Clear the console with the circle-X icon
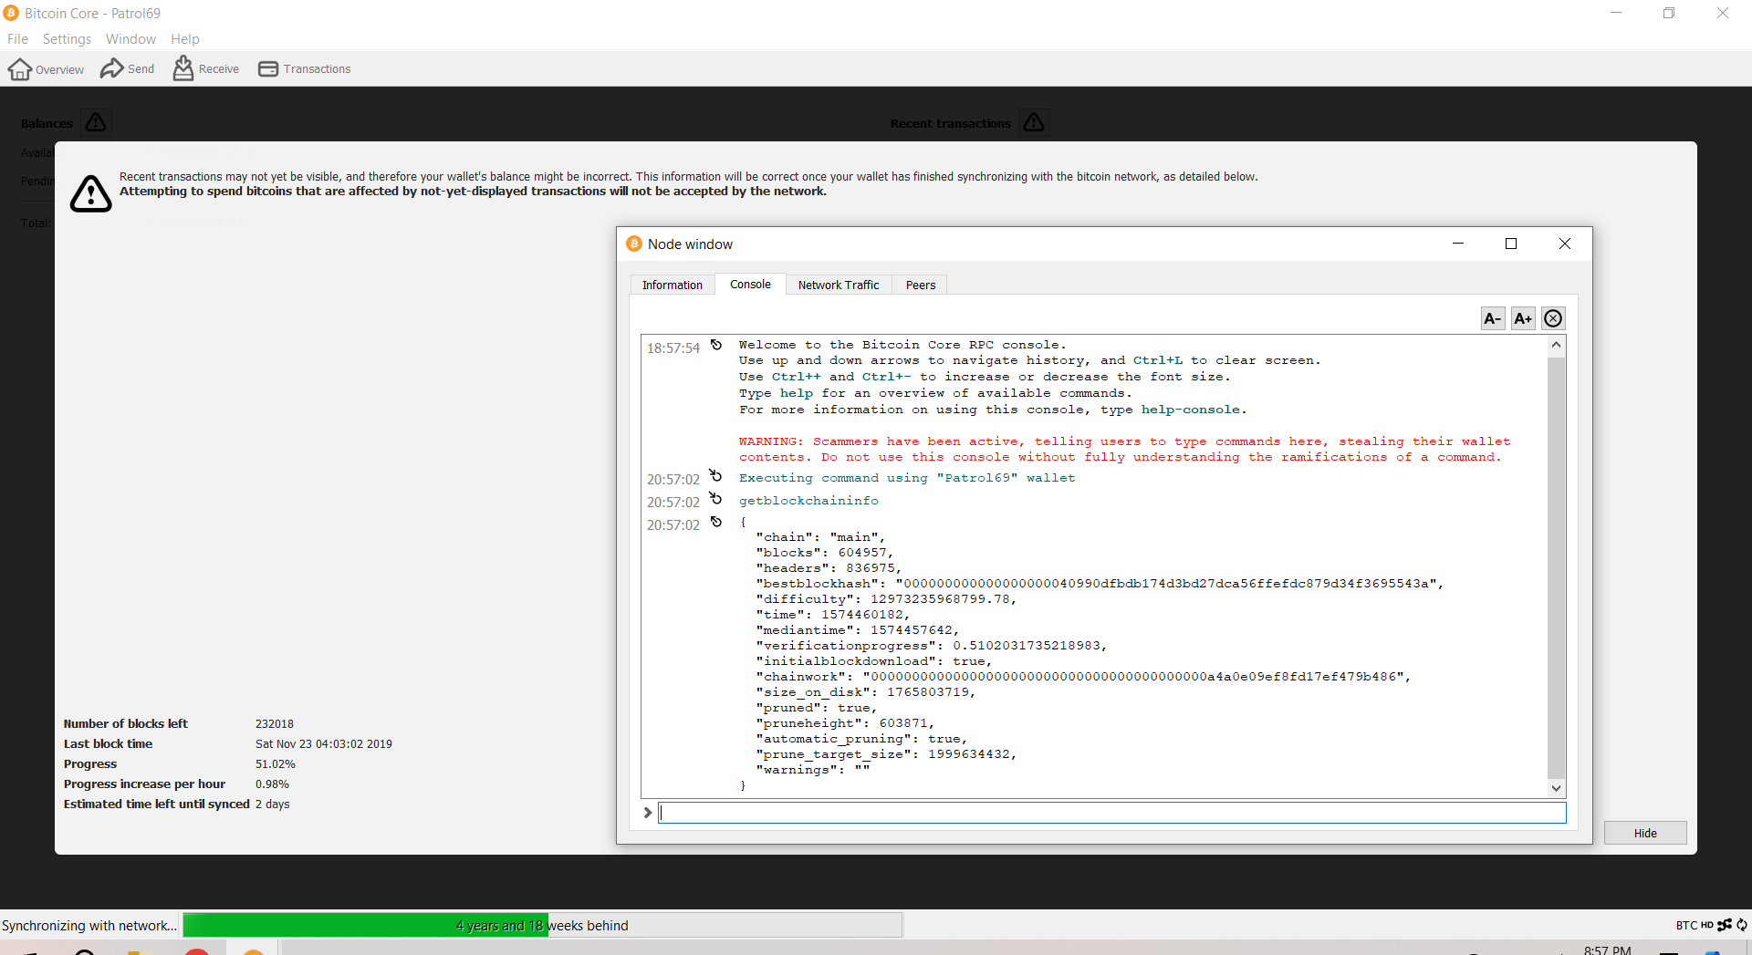1752x955 pixels. point(1553,318)
